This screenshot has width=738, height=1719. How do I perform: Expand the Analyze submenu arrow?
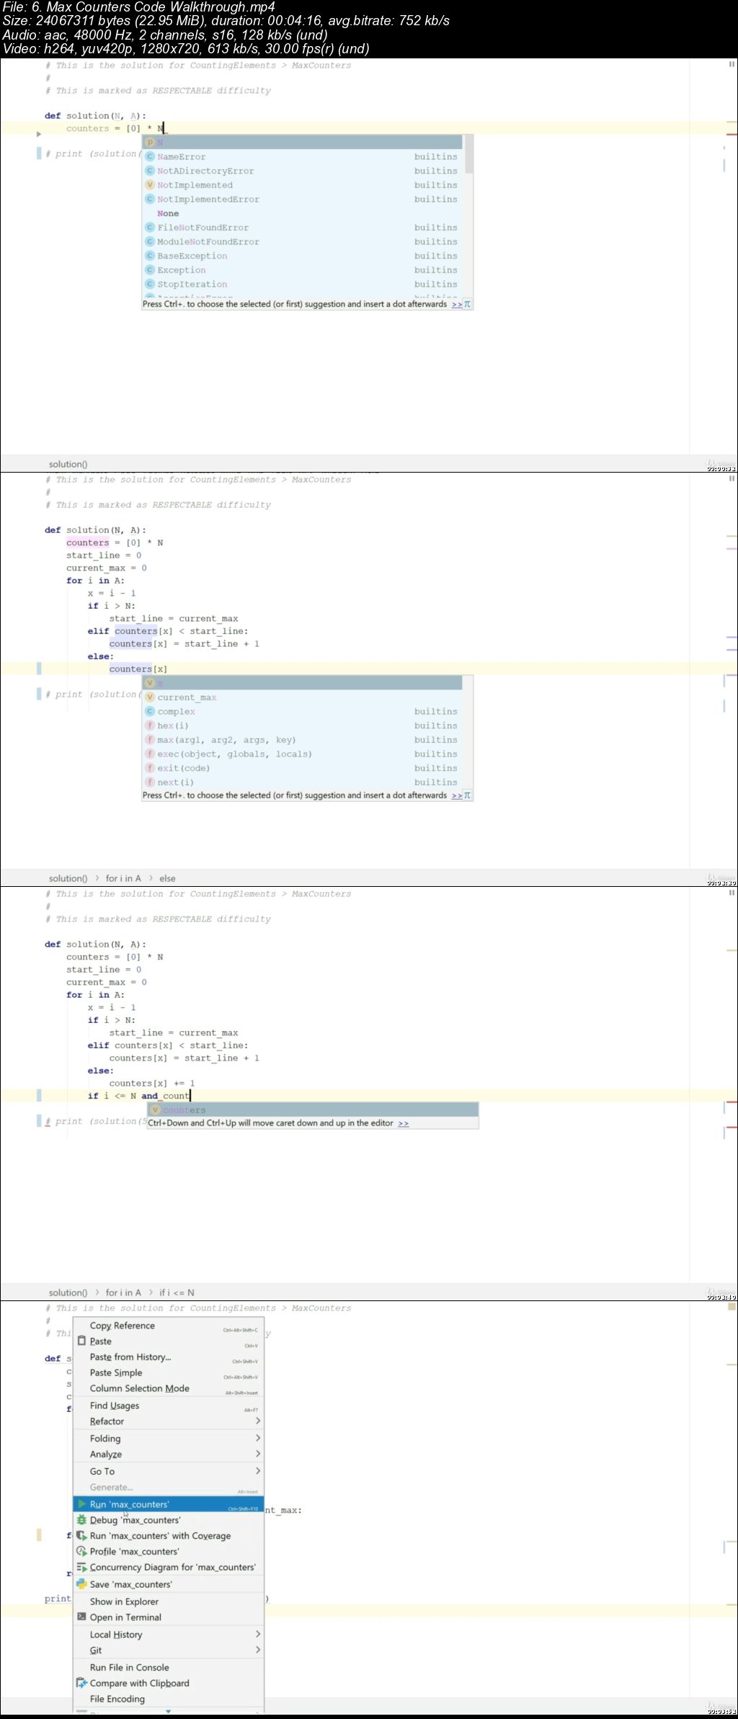[258, 1454]
